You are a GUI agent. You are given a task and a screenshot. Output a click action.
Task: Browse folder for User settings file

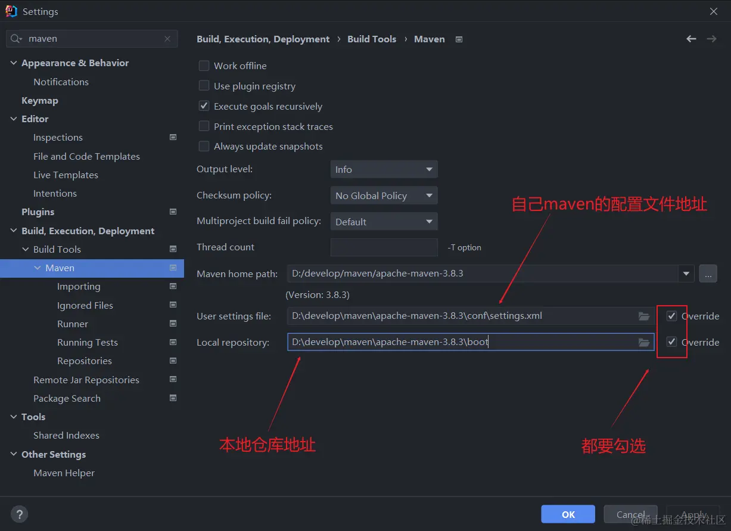point(644,316)
